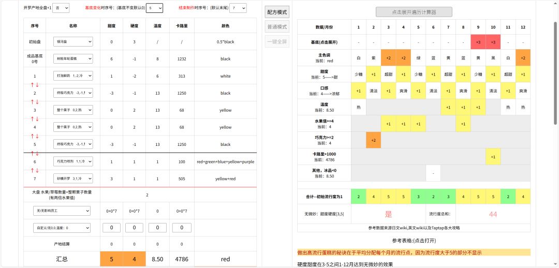Viewport: 559px width, 268px height.
Task: Click the 505 calorie cell
Action: pyautogui.click(x=182, y=178)
